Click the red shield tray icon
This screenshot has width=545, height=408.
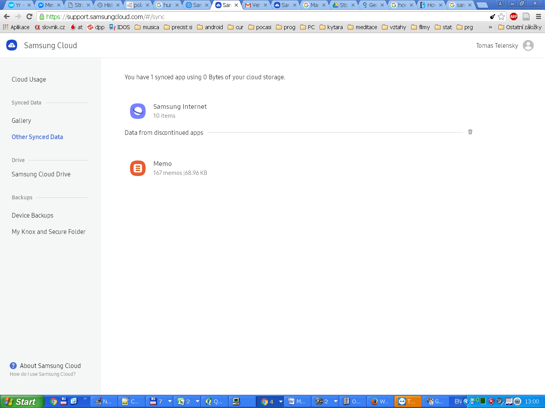491,401
